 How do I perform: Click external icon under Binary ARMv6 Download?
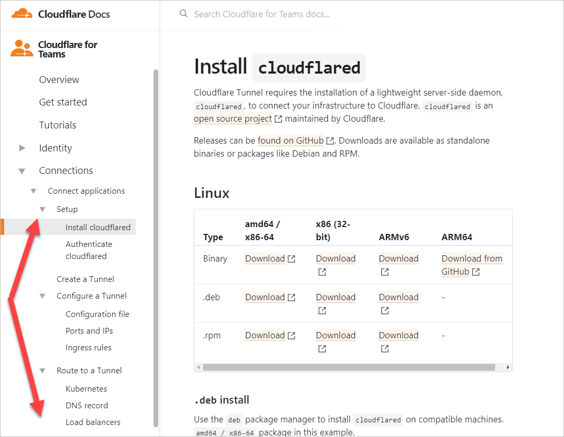[385, 272]
